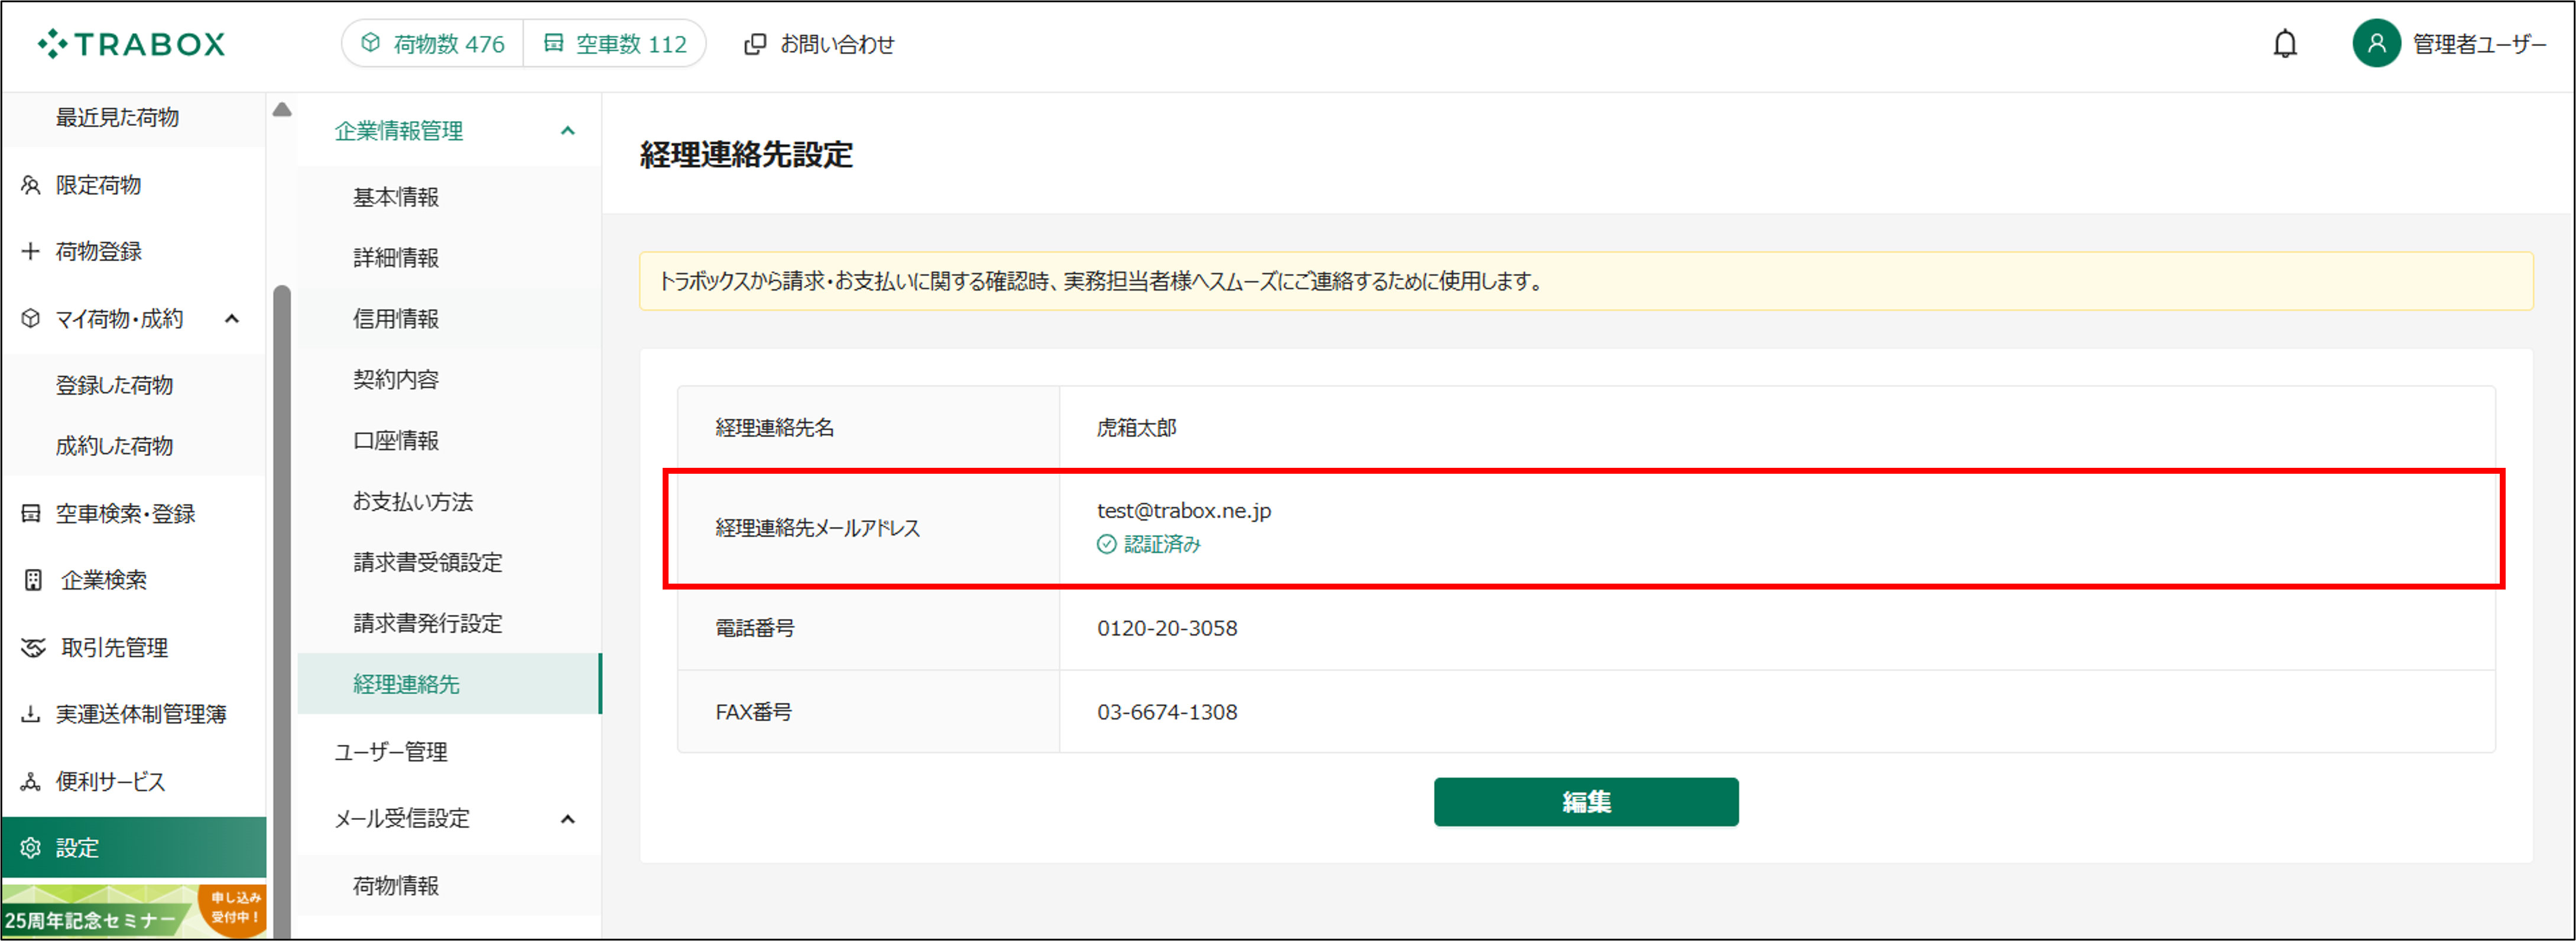Click the 空車数 truck icon
The width and height of the screenshot is (2576, 941).
553,43
